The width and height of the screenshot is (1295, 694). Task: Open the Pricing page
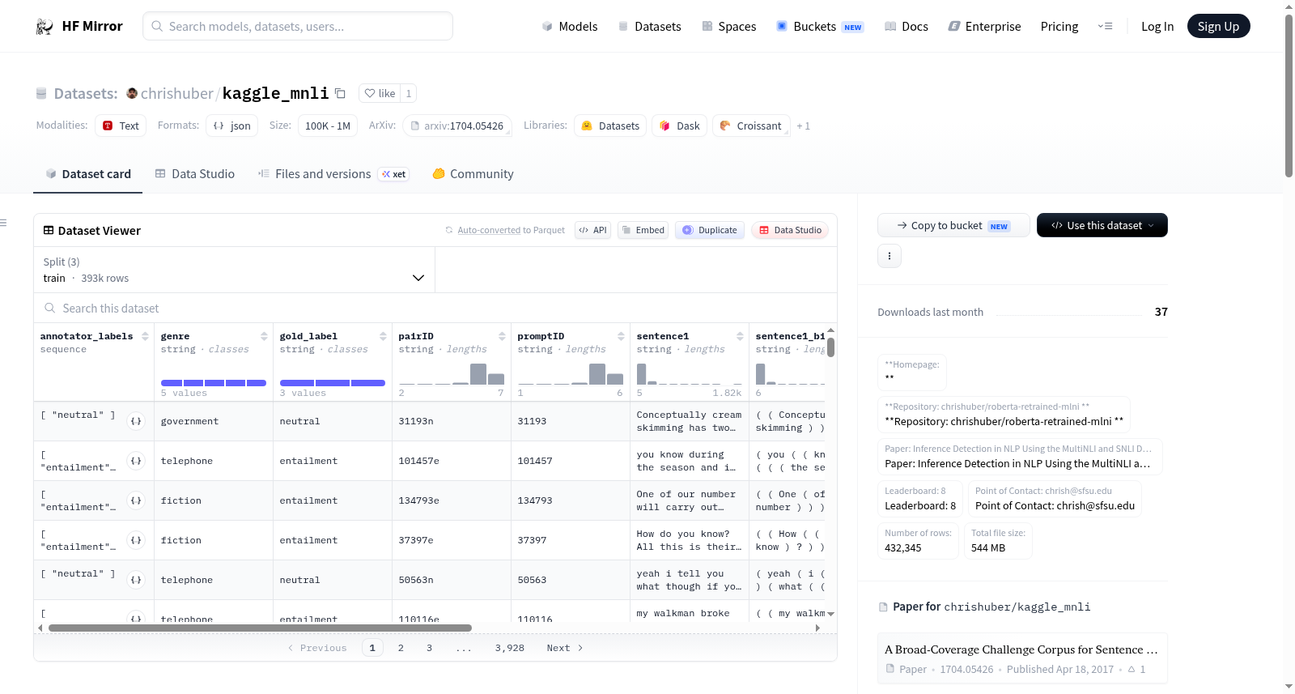1059,26
